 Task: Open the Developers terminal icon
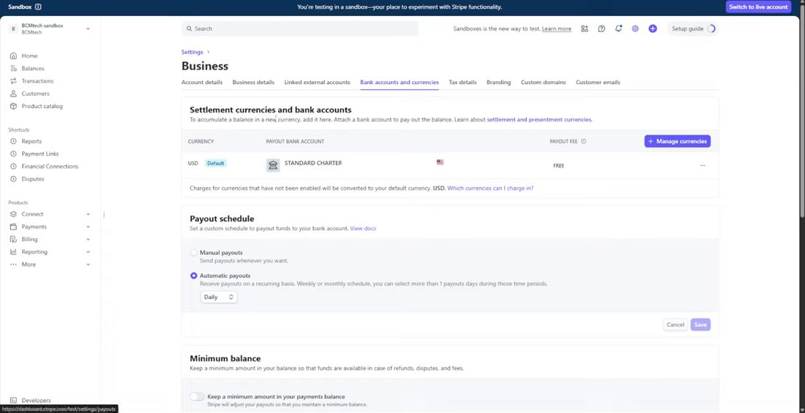tap(13, 400)
